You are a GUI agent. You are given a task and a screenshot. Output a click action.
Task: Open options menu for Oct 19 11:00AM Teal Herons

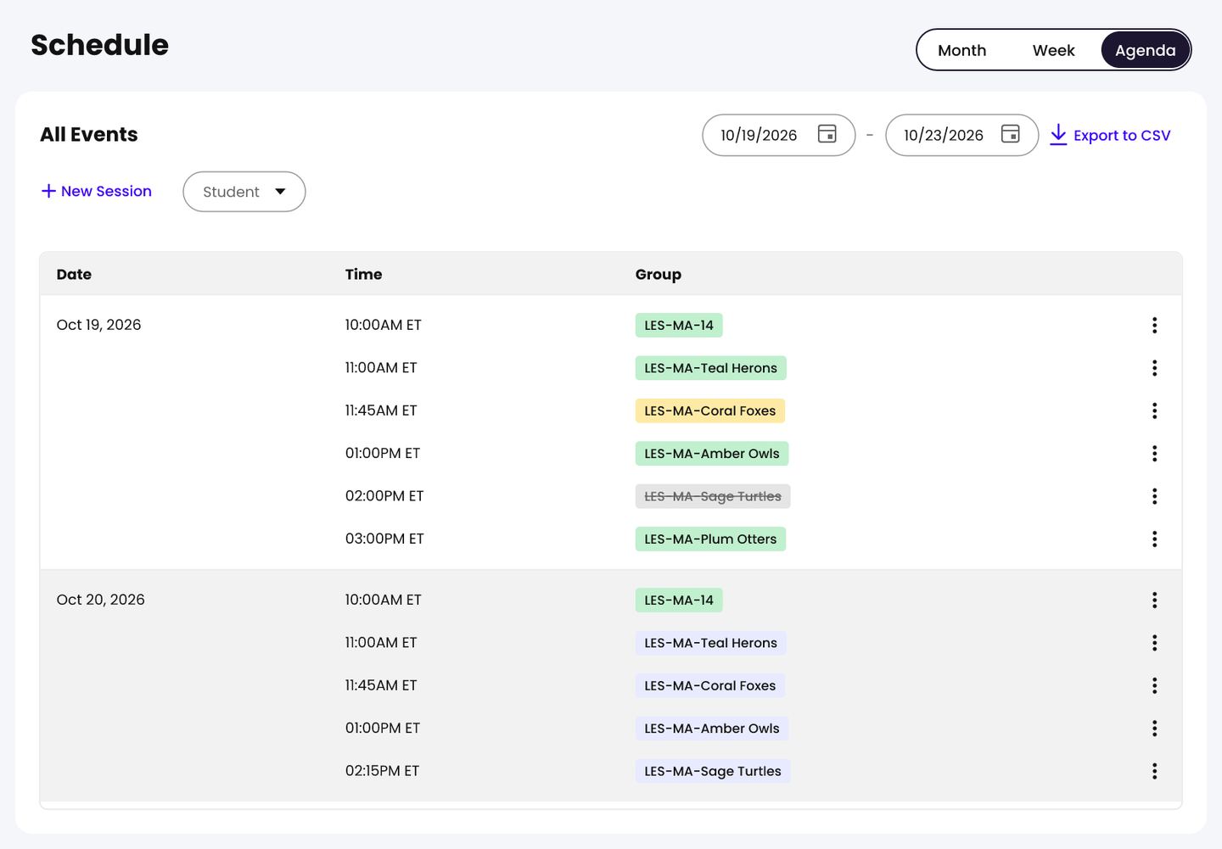tap(1154, 368)
